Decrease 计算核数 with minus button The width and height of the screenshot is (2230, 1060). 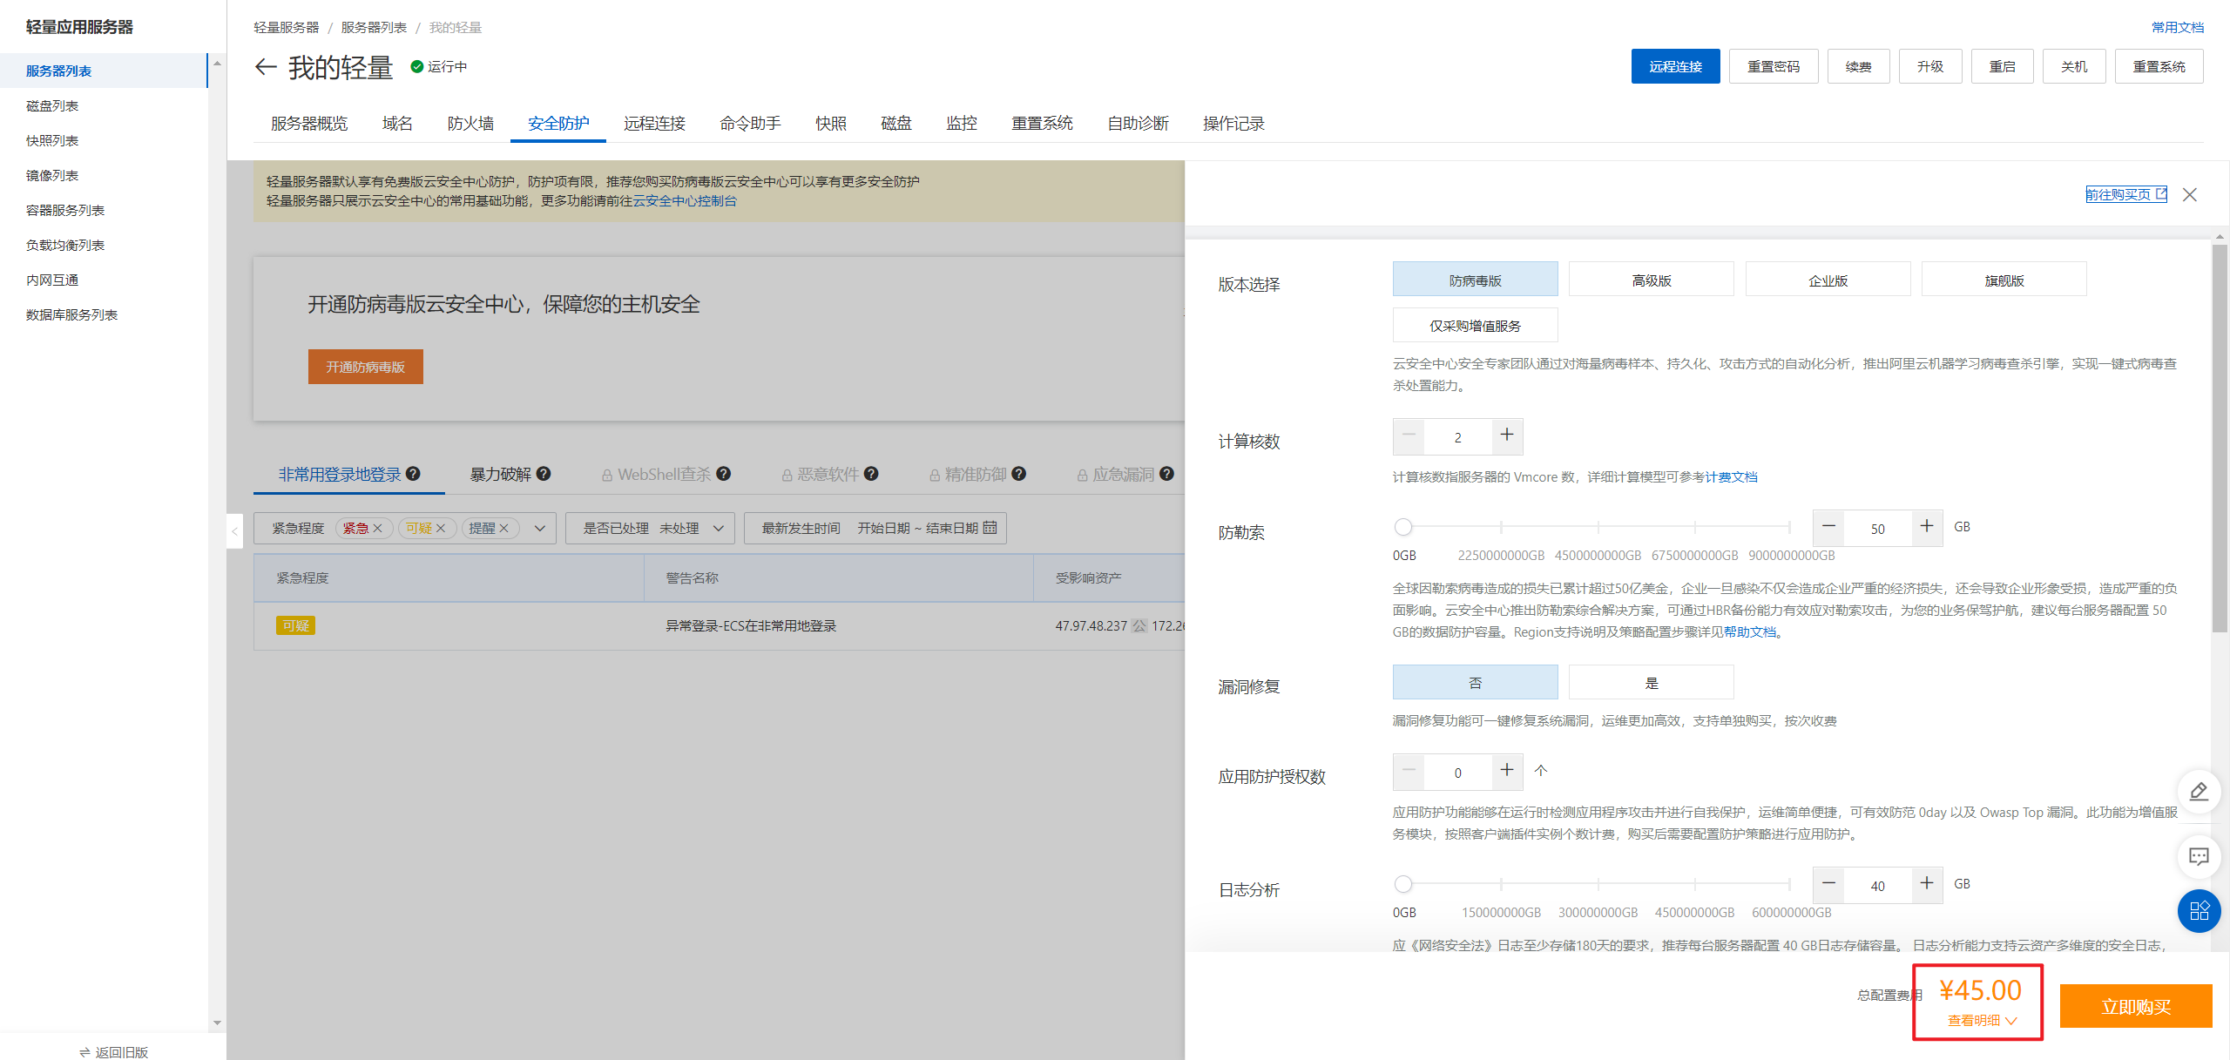pyautogui.click(x=1409, y=435)
